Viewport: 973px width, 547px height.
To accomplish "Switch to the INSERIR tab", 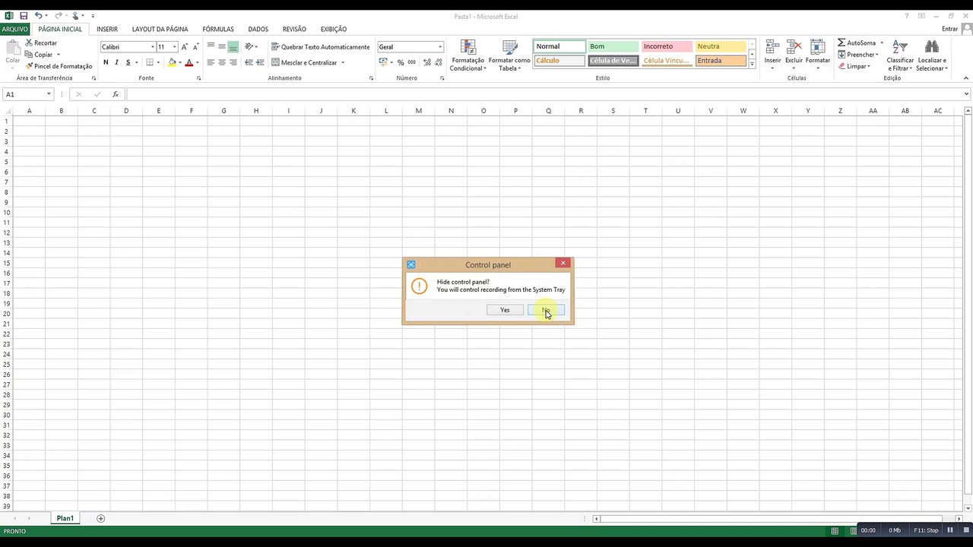I will tap(107, 29).
